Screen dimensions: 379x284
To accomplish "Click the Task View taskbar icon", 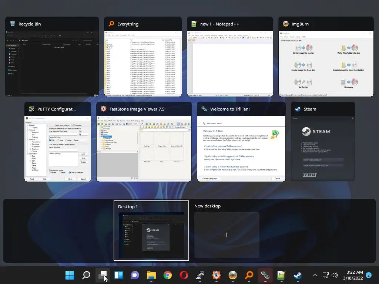I will tap(103, 275).
